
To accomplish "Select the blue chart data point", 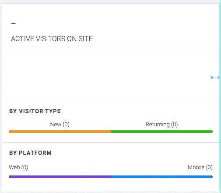I will 212,78.
